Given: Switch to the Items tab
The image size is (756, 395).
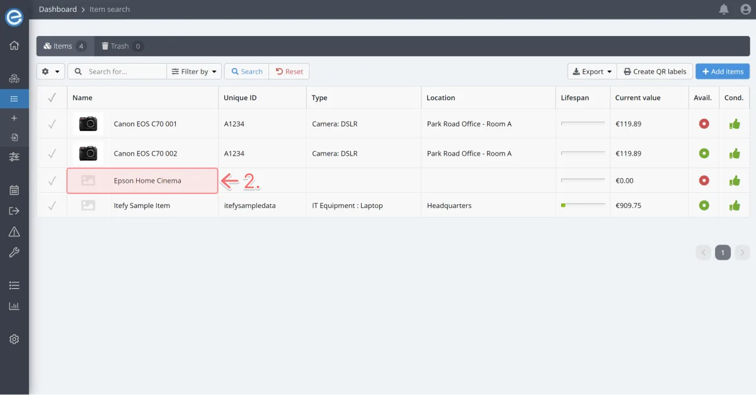Looking at the screenshot, I should click(x=66, y=46).
